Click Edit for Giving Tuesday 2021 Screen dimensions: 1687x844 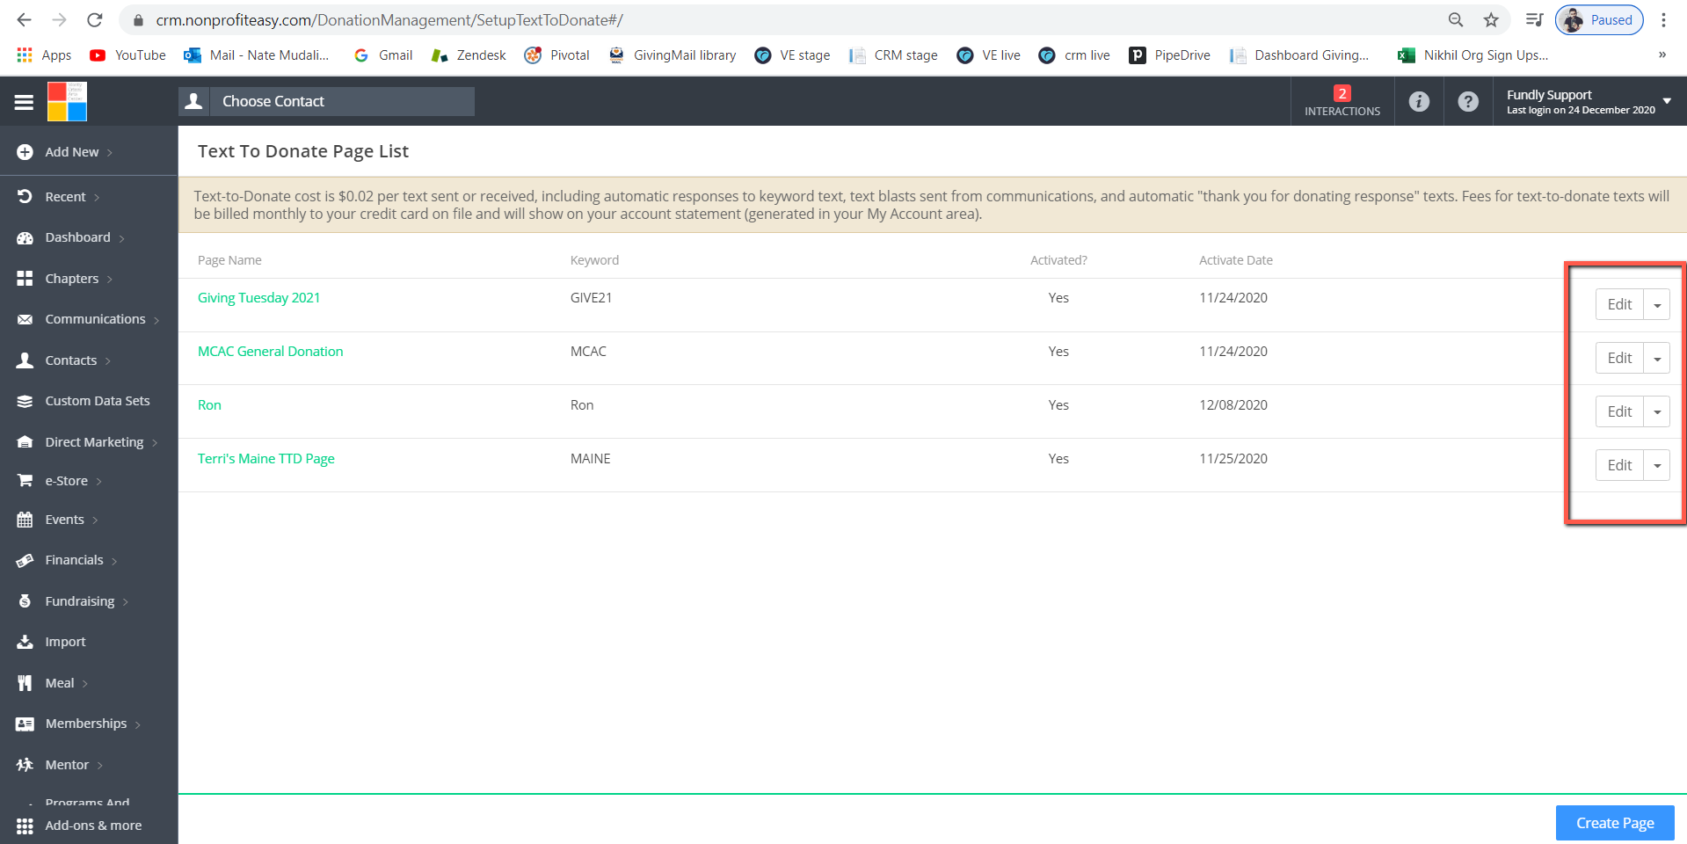click(1619, 305)
